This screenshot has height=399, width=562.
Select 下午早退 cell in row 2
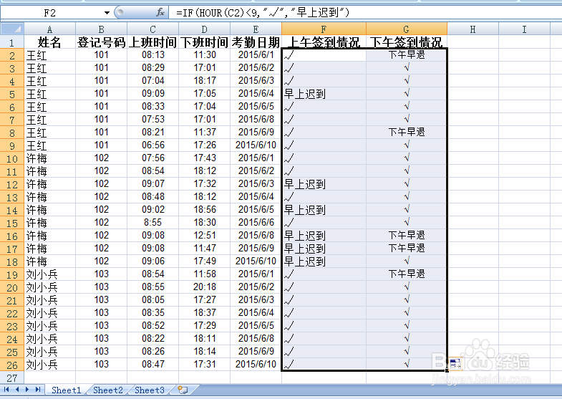click(407, 55)
